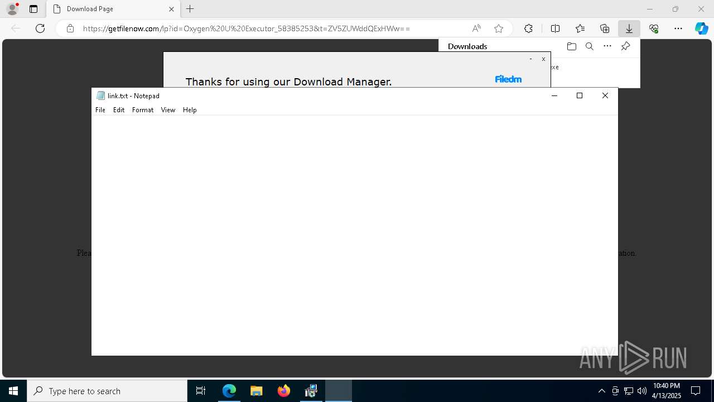The width and height of the screenshot is (714, 402).
Task: Open Edge Extensions puzzle icon
Action: pos(528,28)
